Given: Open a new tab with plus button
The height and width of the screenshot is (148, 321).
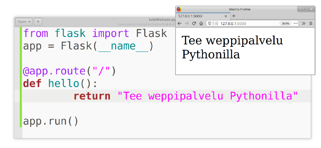Looking at the screenshot, I should tap(234, 16).
